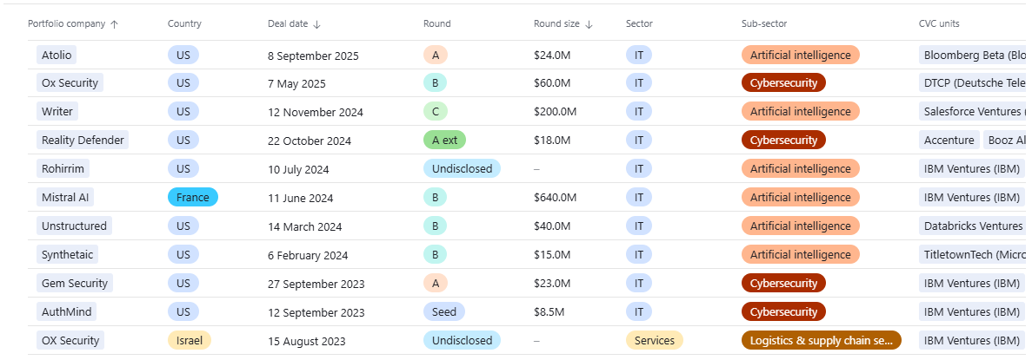
Task: Open the Logistics & supply chain sub-sector tag
Action: [821, 341]
